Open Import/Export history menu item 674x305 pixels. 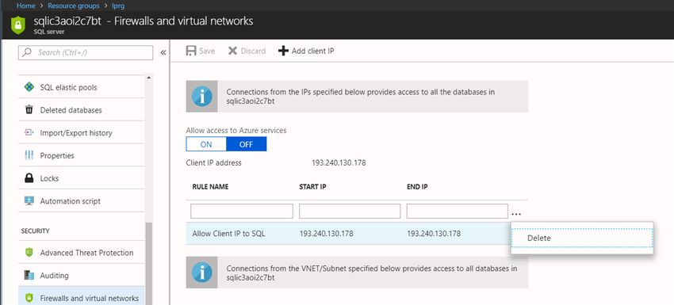pos(82,133)
